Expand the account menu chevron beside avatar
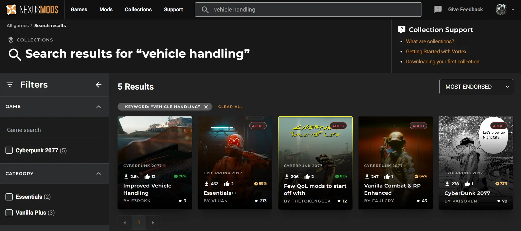Screen dimensions: 521x231 coord(513,10)
